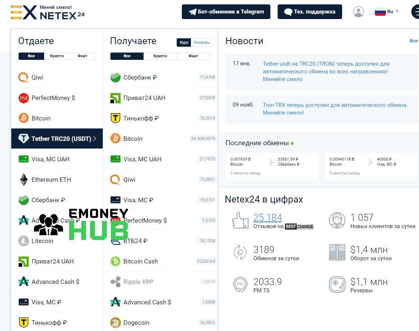This screenshot has height=331, width=419.
Task: Open the hamburger menu button
Action: [x=415, y=12]
